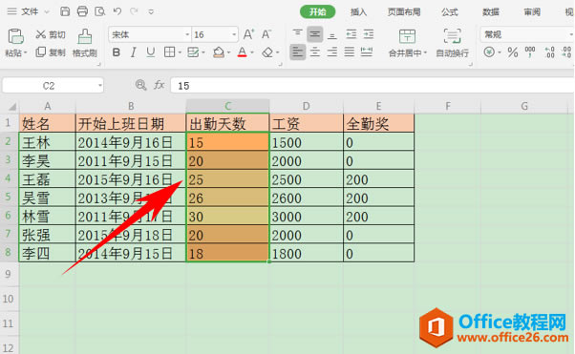575x354 pixels.
Task: Click the table style/draw border icon
Action: (193, 52)
